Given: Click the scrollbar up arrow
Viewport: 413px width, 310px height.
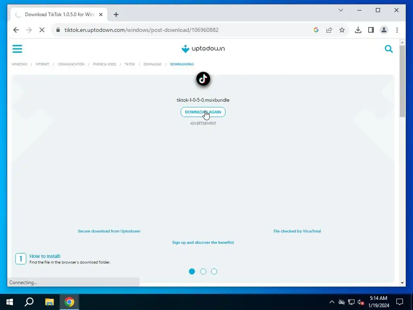Looking at the screenshot, I should (402, 42).
